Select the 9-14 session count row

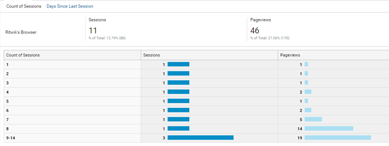(x=196, y=138)
